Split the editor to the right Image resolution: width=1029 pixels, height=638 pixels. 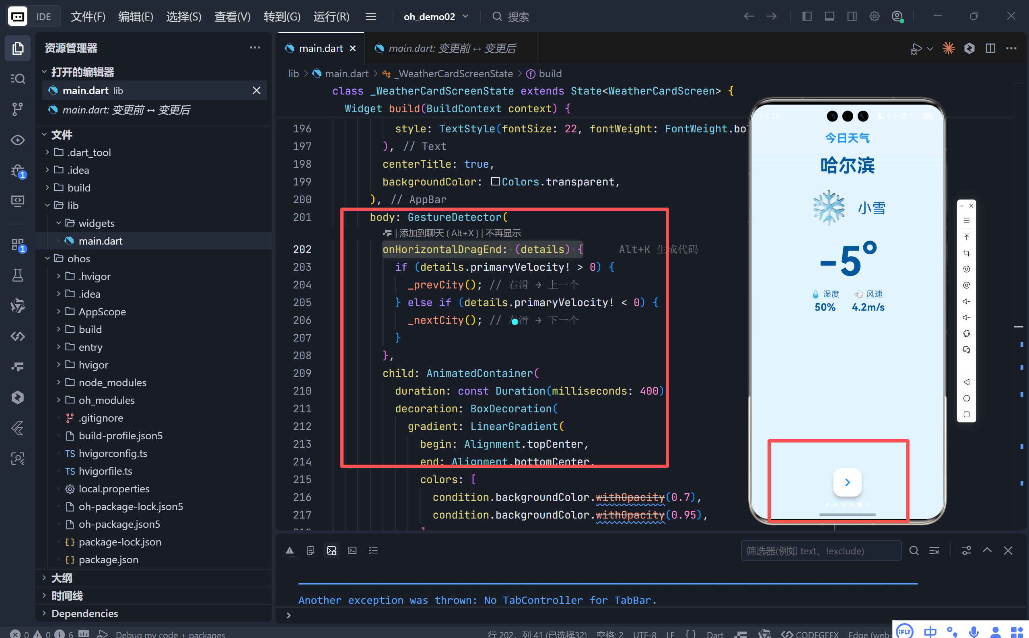point(990,49)
